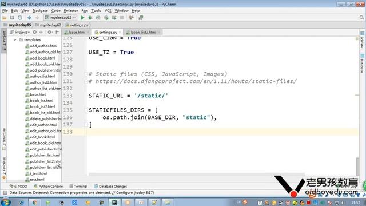Image resolution: width=366 pixels, height=206 pixels.
Task: Toggle the SciView tool window side tab
Action: pos(362,39)
